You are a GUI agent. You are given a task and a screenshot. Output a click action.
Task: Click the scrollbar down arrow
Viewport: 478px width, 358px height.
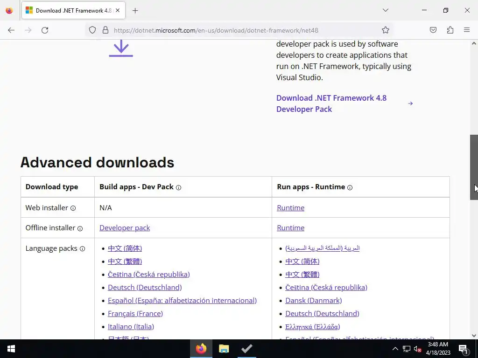click(x=474, y=336)
